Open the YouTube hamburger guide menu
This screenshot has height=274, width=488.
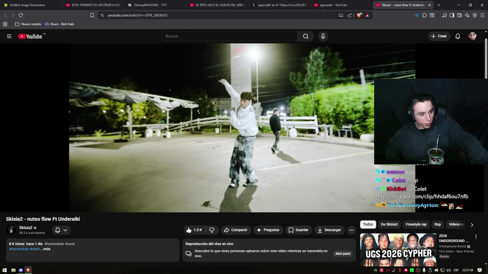point(9,36)
